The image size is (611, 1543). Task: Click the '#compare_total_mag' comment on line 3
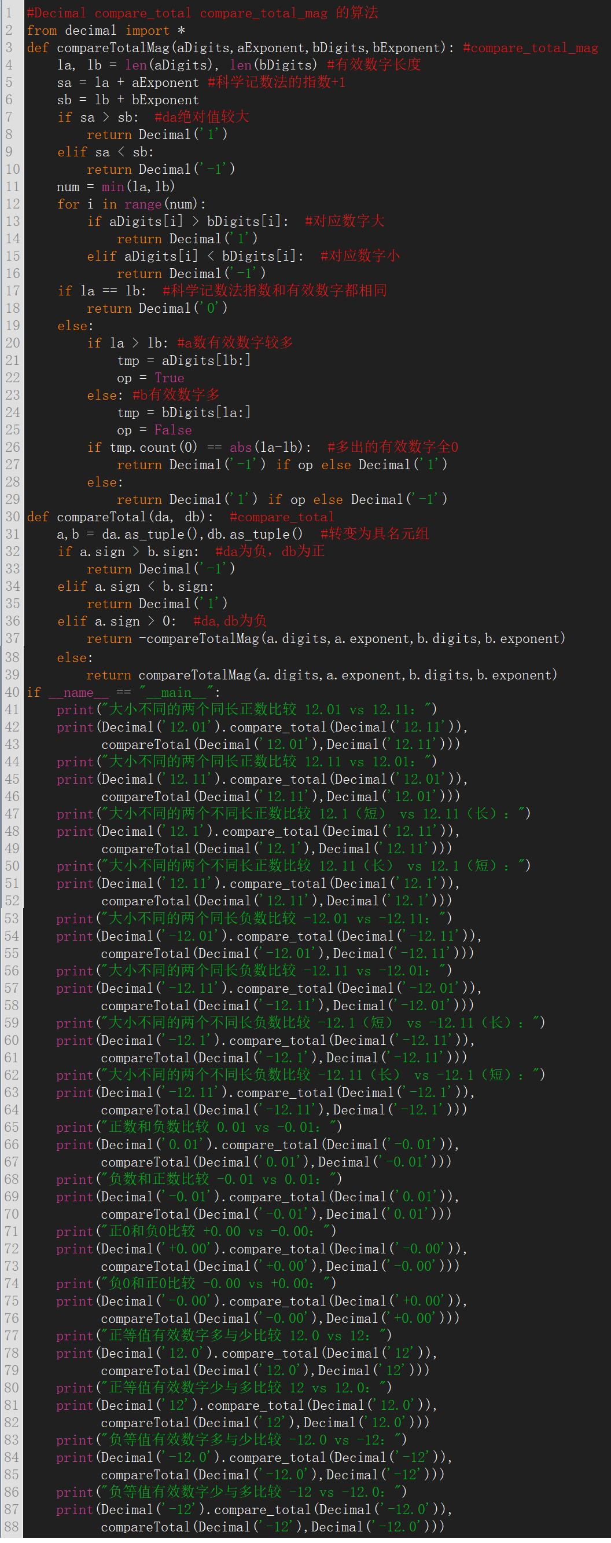click(529, 48)
